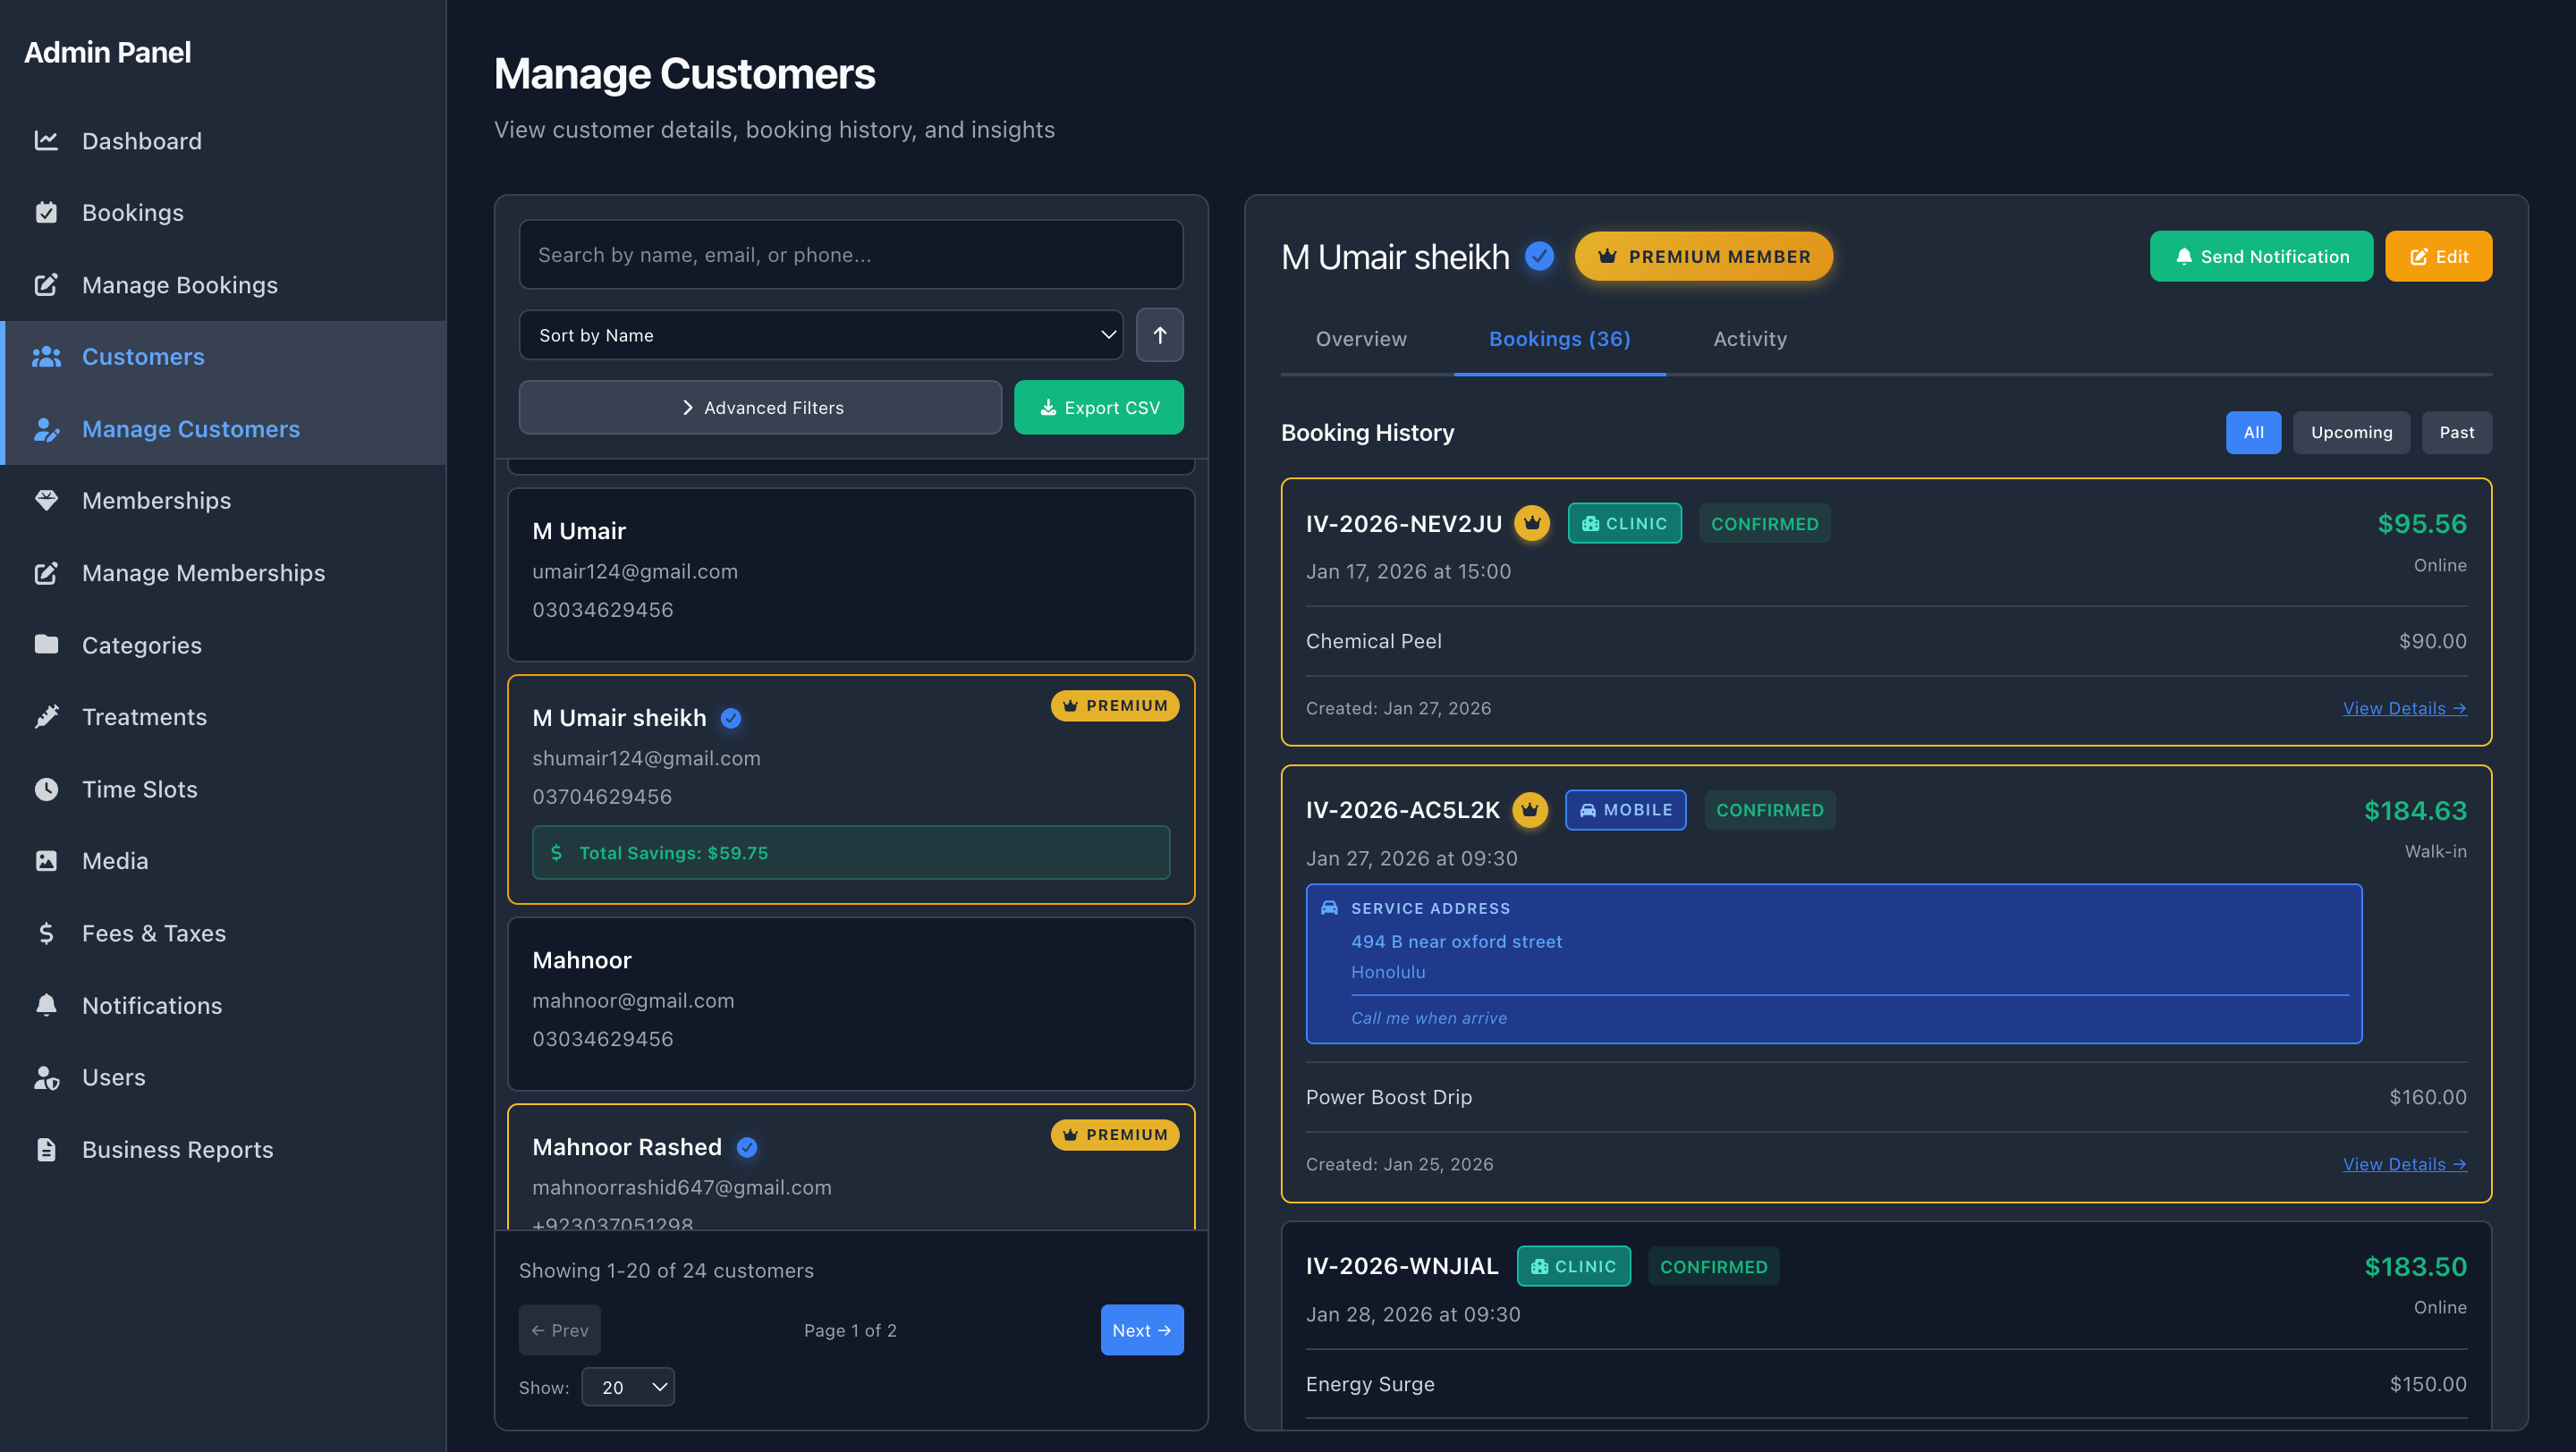Viewport: 2576px width, 1452px height.
Task: Click the Fees & Taxes dollar icon
Action: (47, 933)
